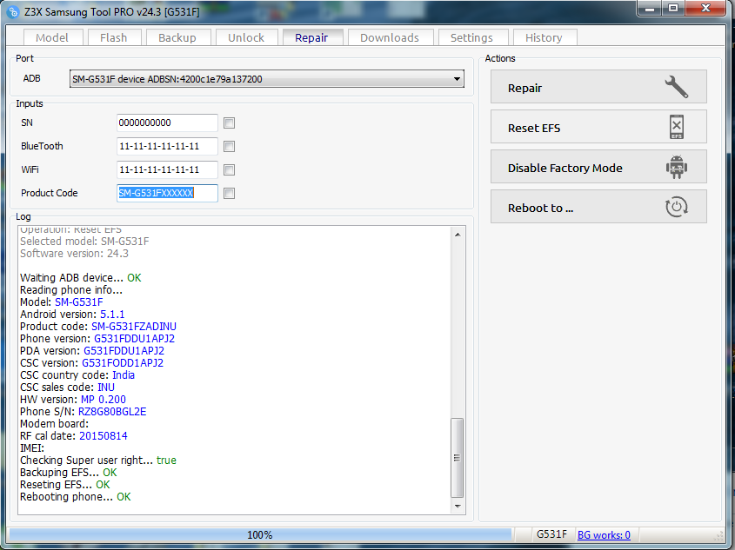Go to the Backup tab
Viewport: 735px width, 550px height.
[x=177, y=37]
